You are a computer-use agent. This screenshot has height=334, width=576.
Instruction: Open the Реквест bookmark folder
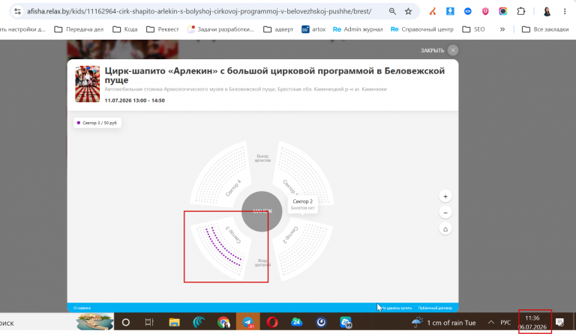pyautogui.click(x=162, y=29)
